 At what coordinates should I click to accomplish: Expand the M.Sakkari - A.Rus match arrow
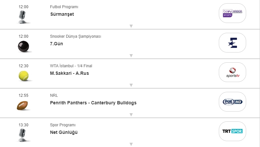click(131, 85)
